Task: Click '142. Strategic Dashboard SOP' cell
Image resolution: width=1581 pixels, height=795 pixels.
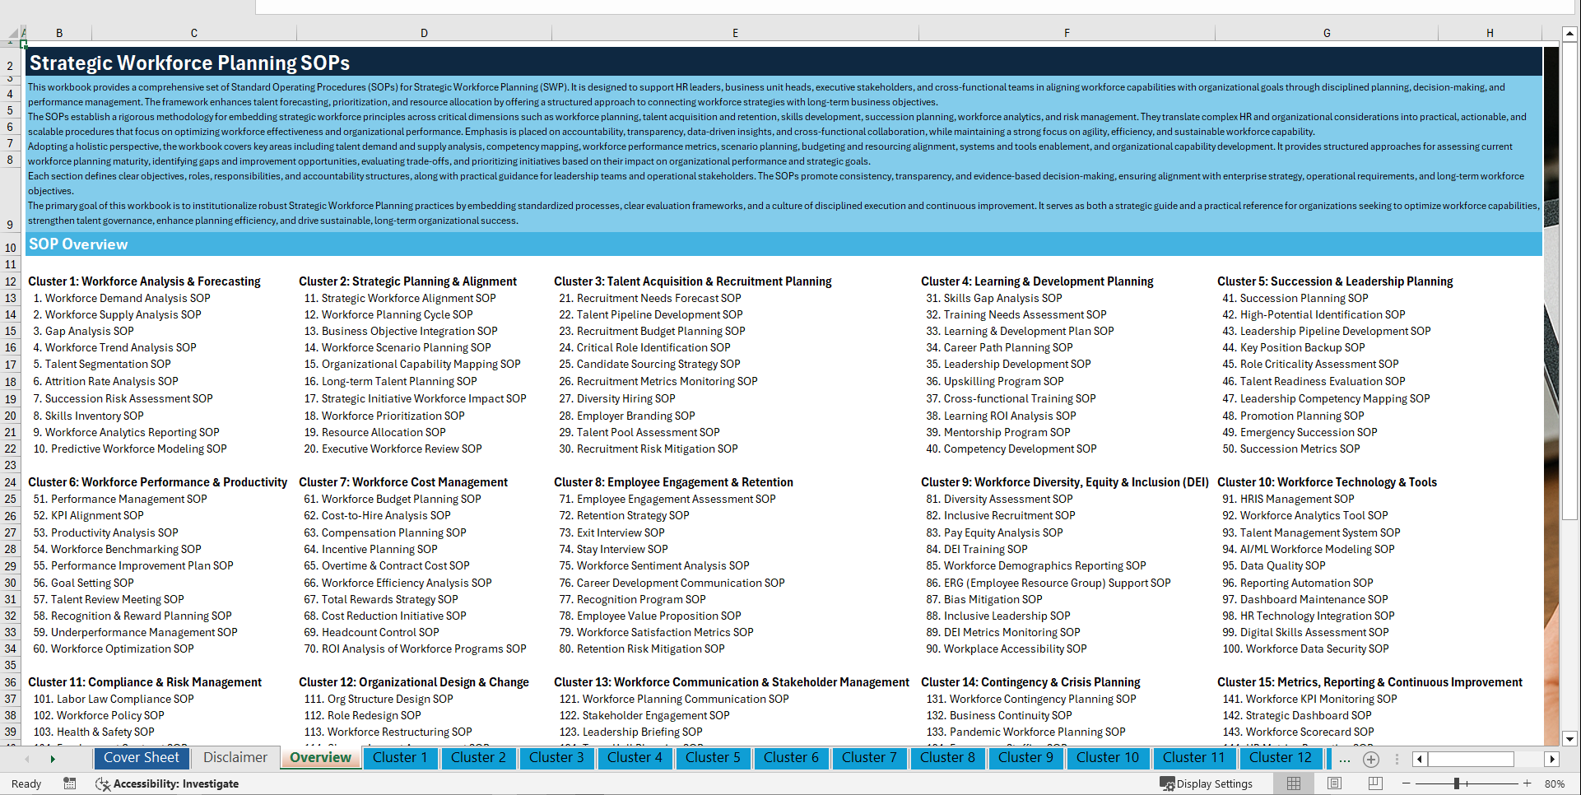Action: click(x=1297, y=715)
